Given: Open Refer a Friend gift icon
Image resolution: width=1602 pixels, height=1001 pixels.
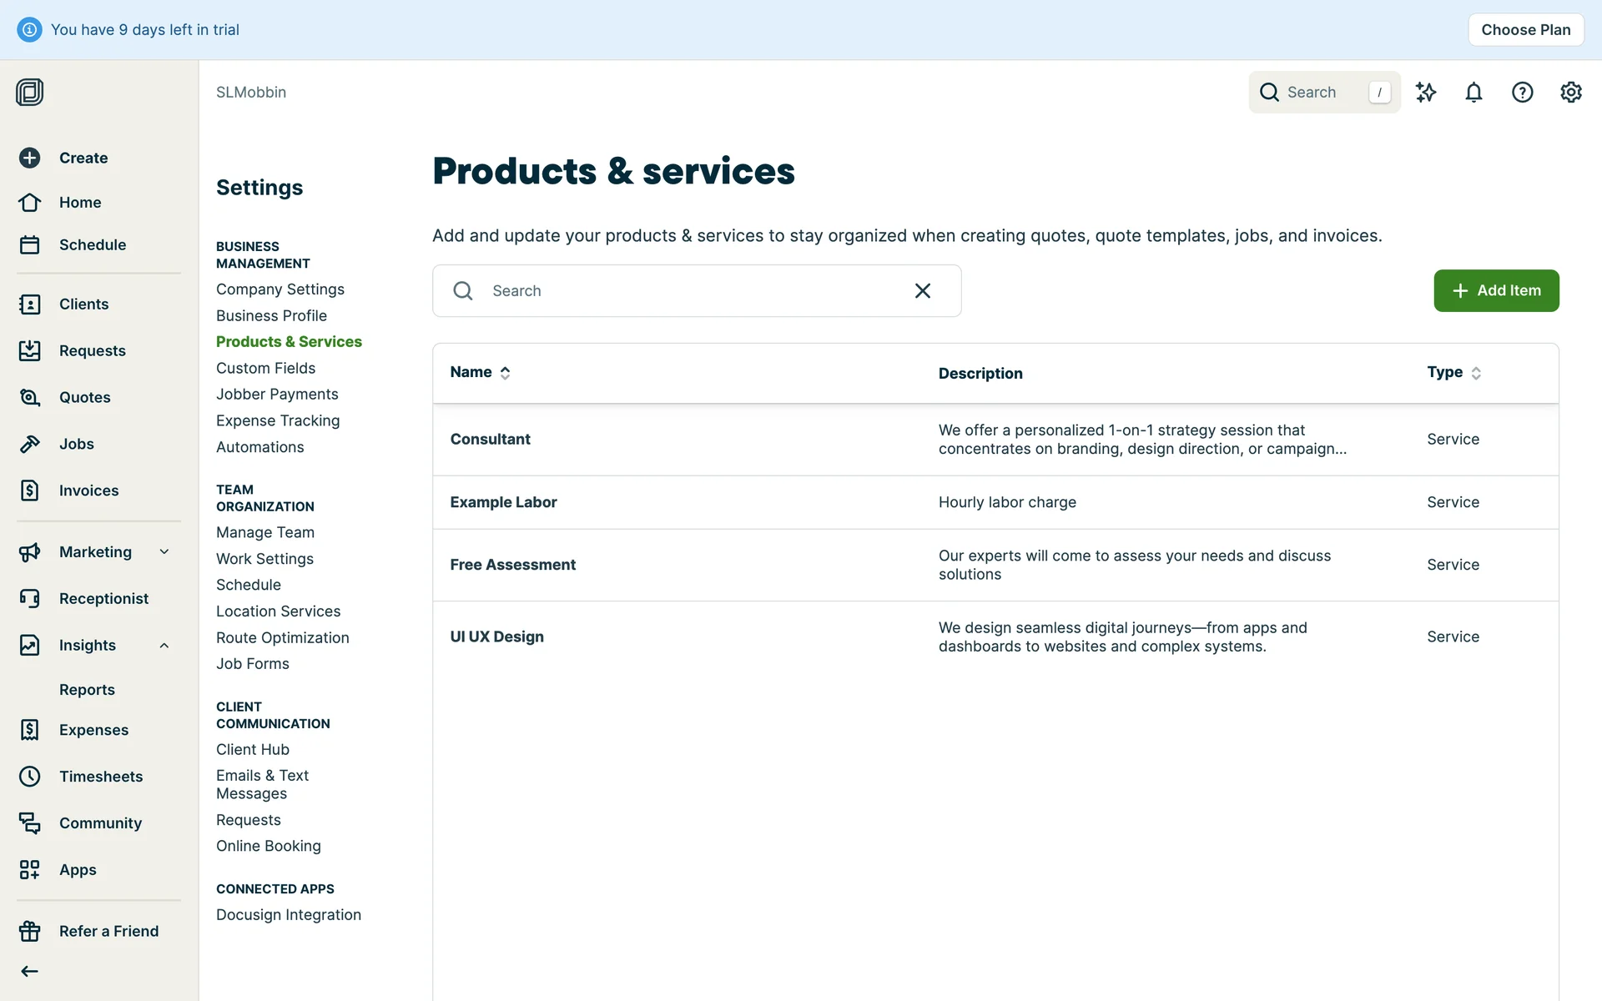Looking at the screenshot, I should tap(30, 931).
